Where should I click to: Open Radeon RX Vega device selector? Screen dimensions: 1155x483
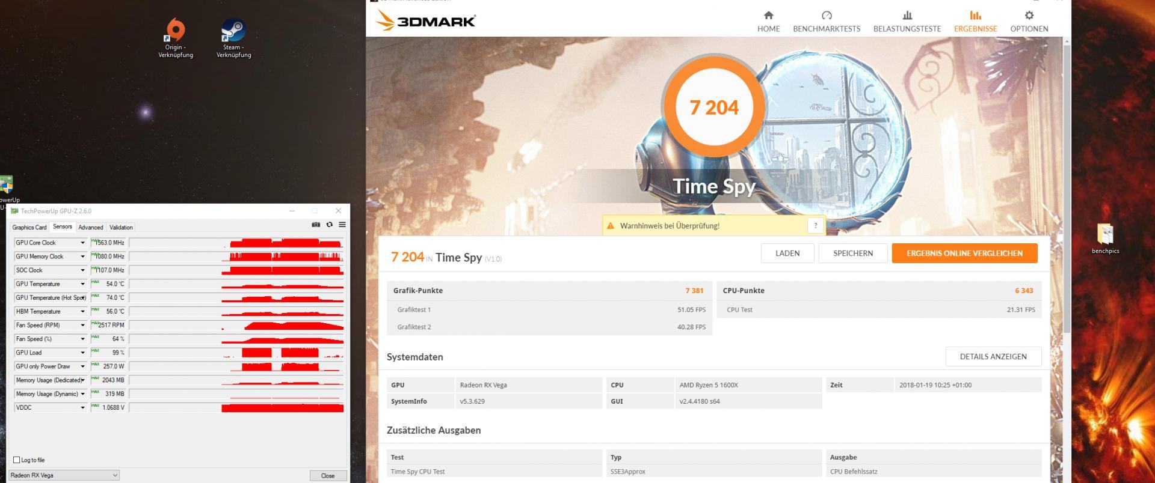(64, 475)
